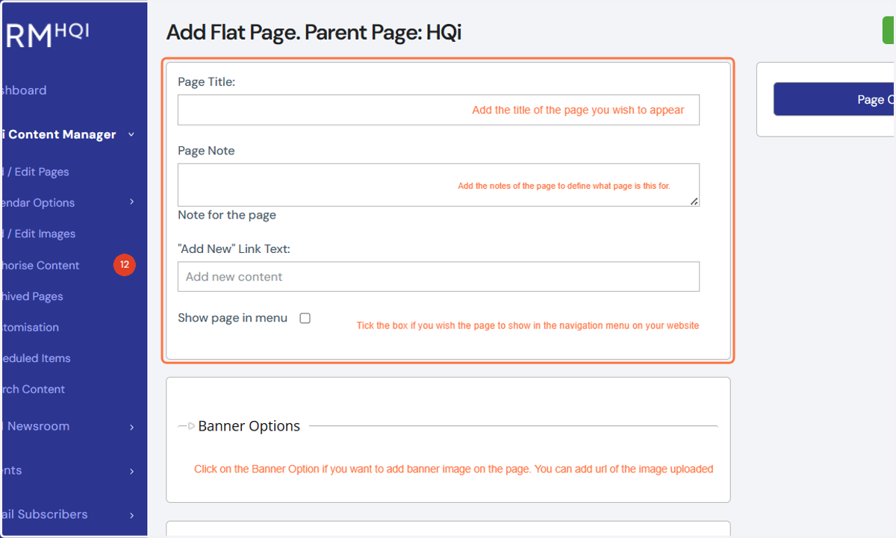Expand the Newsroom menu chevron
The width and height of the screenshot is (896, 538).
click(x=131, y=427)
